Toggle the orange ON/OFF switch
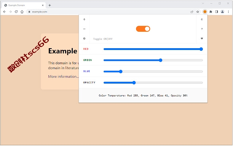 tap(143, 29)
